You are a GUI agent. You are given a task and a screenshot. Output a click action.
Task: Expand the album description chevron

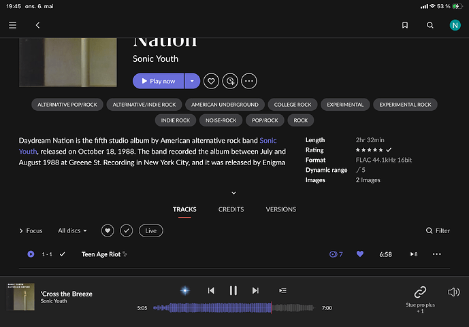click(x=234, y=193)
